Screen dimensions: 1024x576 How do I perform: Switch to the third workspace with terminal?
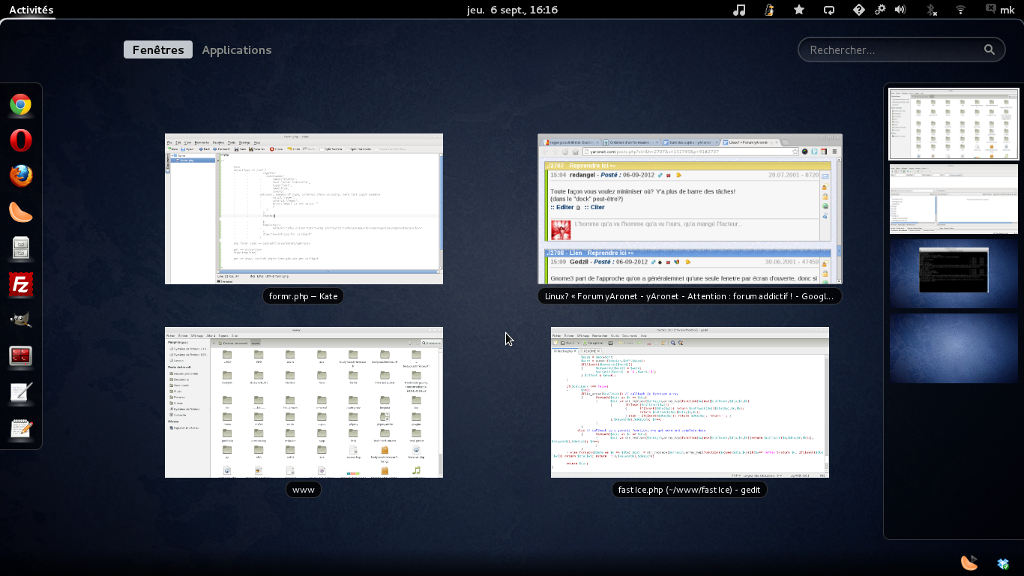[954, 274]
